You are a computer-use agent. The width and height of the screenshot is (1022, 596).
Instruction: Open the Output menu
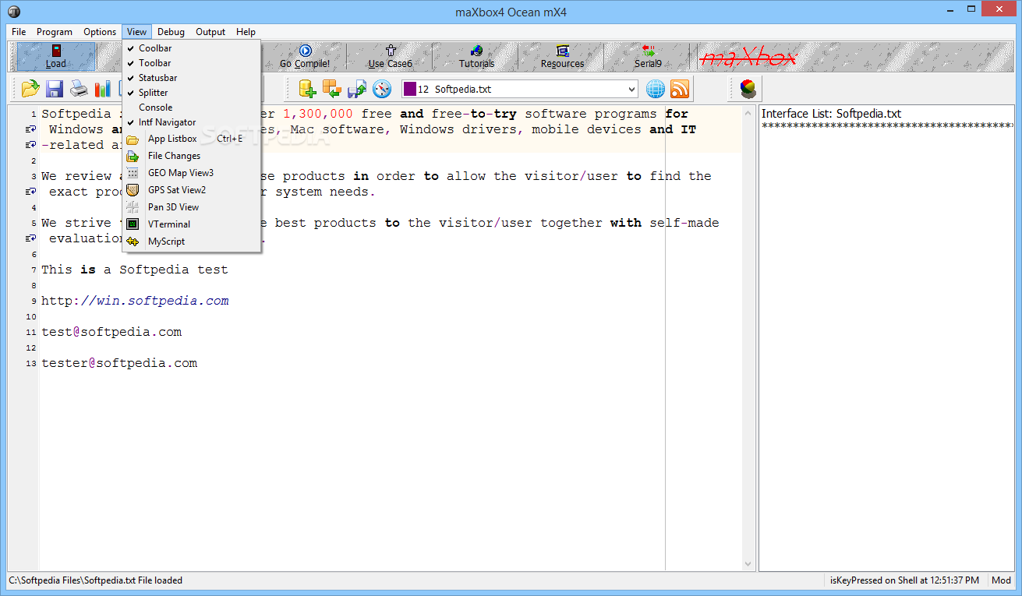click(x=210, y=32)
